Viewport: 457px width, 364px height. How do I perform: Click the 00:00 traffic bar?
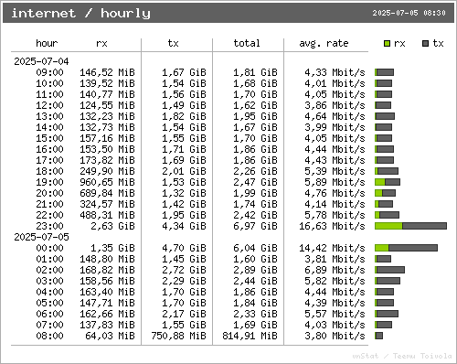407,248
